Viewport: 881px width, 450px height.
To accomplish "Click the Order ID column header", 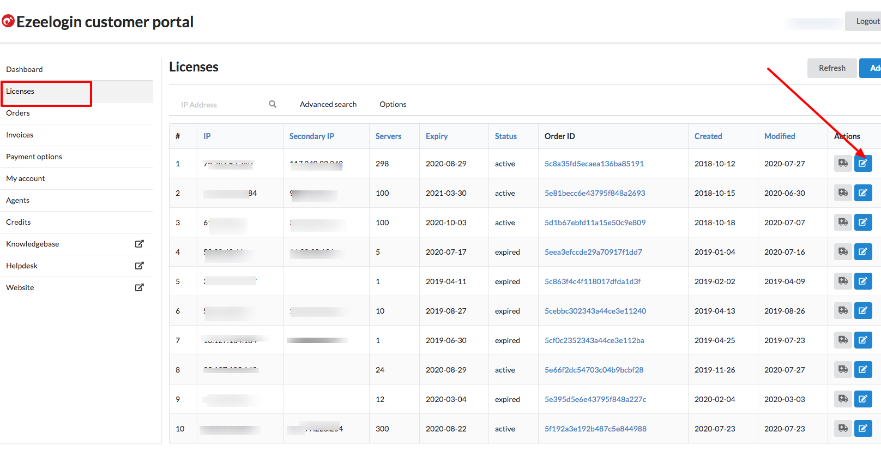I will (560, 136).
